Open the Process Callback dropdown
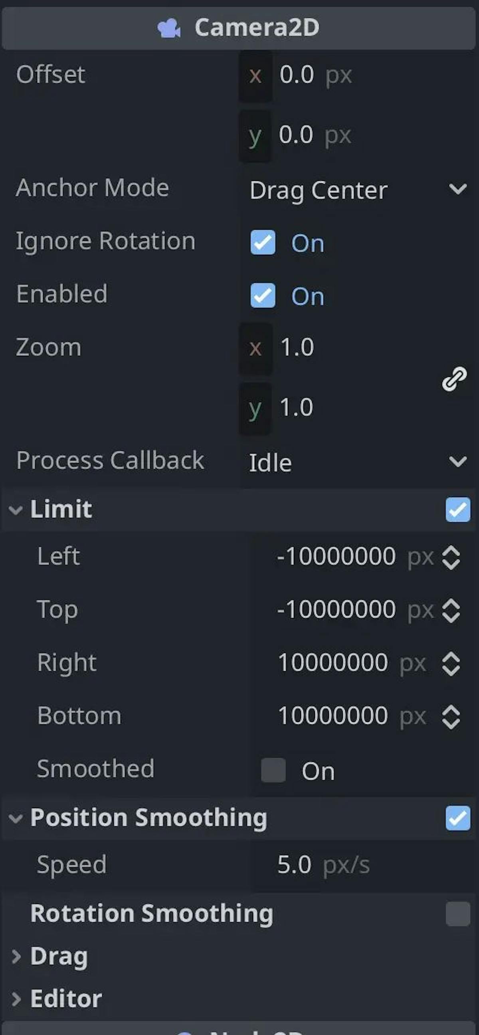This screenshot has height=1035, width=479. click(357, 462)
